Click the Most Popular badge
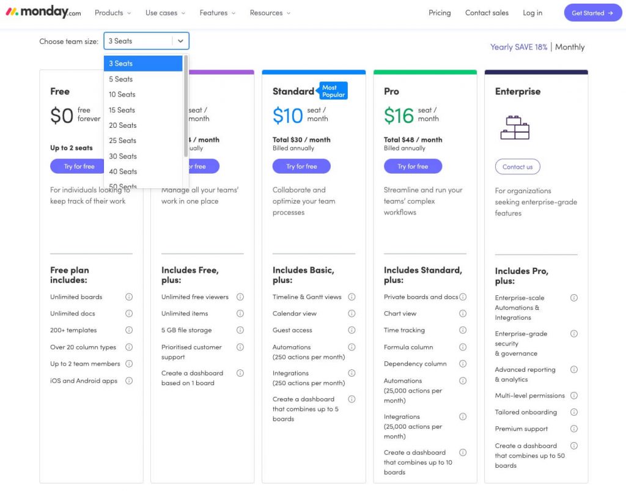This screenshot has width=626, height=491. pyautogui.click(x=333, y=90)
